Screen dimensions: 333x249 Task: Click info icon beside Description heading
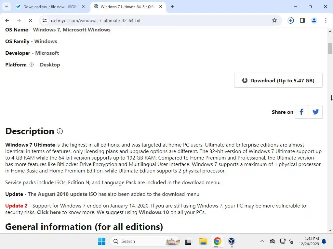(x=60, y=132)
